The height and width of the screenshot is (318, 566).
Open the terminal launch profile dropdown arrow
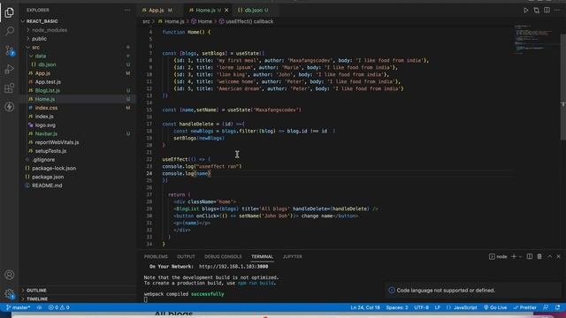point(520,256)
